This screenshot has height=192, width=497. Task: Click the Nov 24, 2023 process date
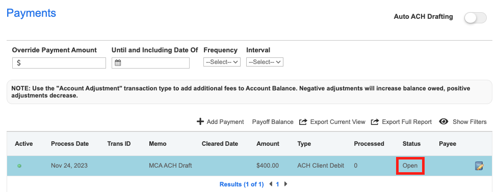(x=69, y=166)
